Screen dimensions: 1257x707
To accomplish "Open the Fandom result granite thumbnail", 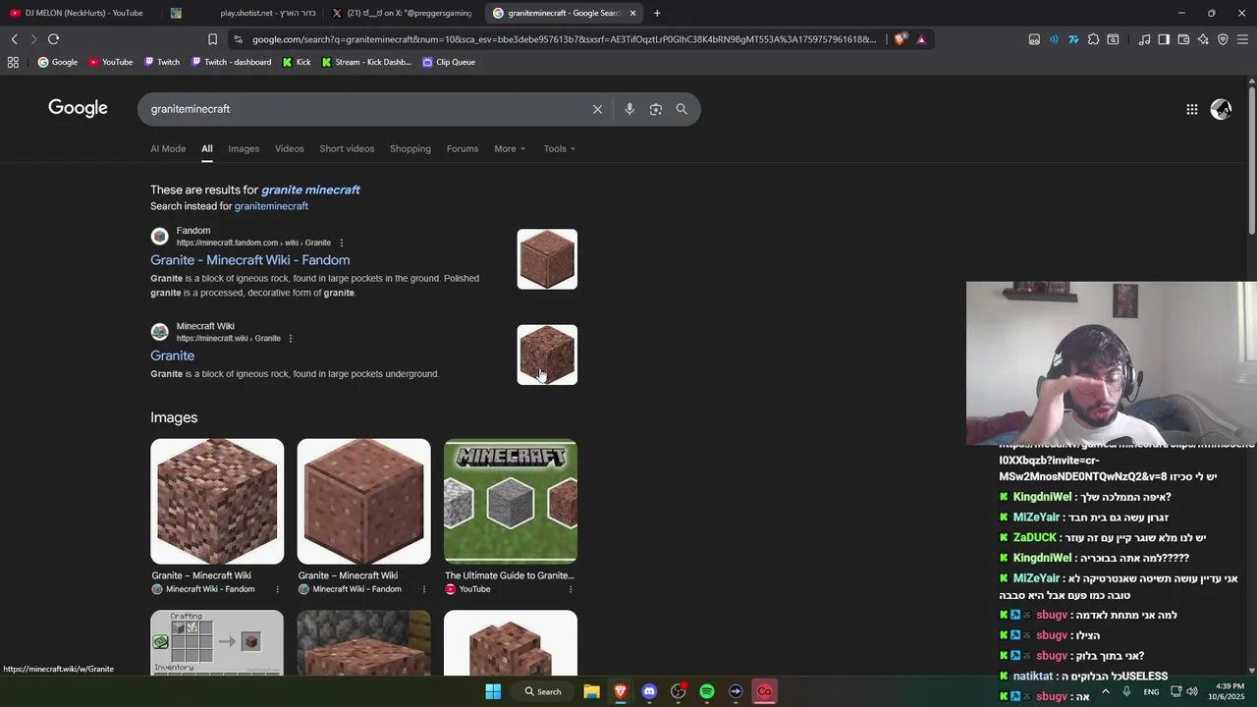I will coord(547,259).
